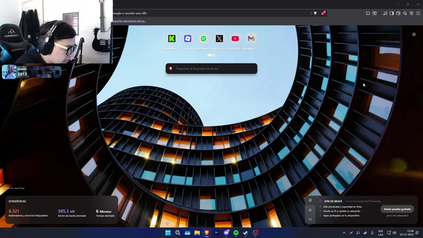Open the Brave Wallet icon
The width and height of the screenshot is (423, 238).
click(x=398, y=13)
